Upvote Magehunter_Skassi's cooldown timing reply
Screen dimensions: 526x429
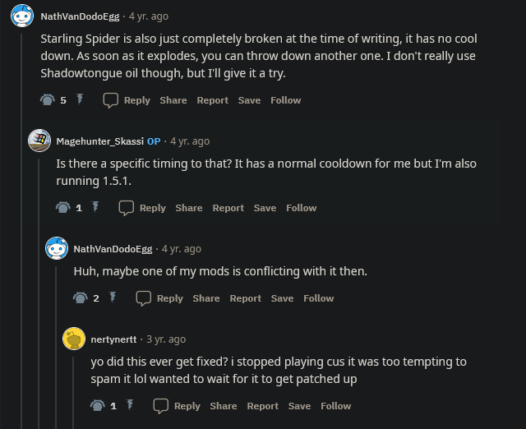pyautogui.click(x=62, y=207)
